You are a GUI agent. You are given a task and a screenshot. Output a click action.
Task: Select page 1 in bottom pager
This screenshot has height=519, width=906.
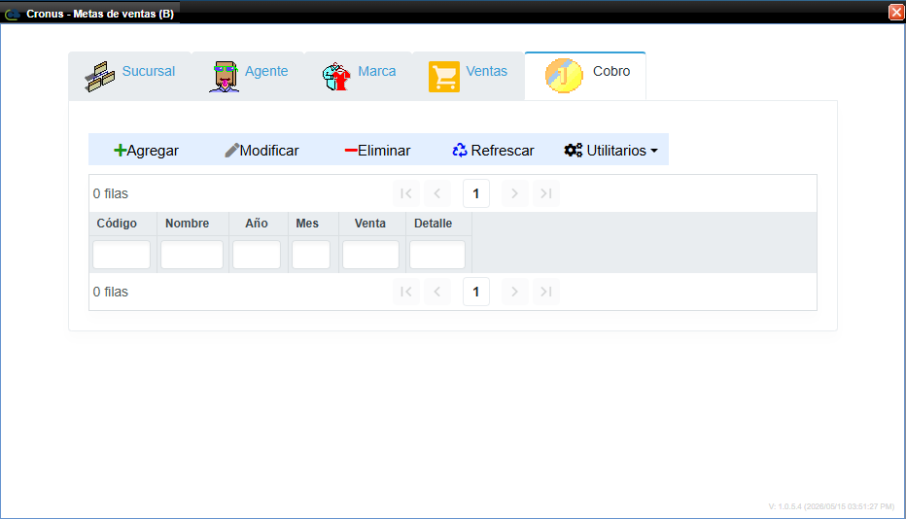(x=476, y=292)
